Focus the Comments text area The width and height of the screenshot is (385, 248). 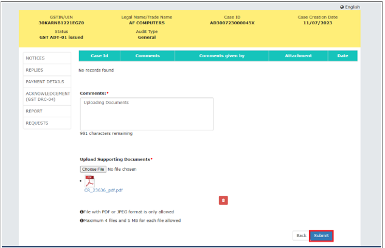point(147,114)
